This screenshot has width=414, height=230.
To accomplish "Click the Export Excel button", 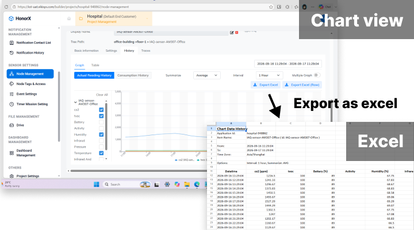I will 266,85.
